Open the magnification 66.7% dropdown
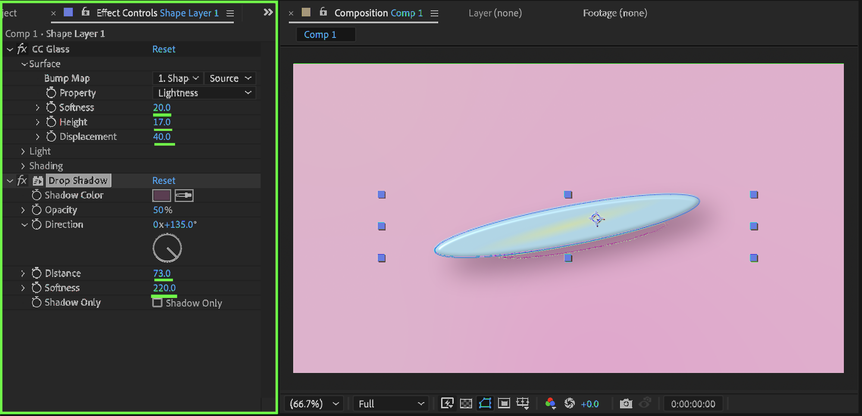 pyautogui.click(x=314, y=404)
